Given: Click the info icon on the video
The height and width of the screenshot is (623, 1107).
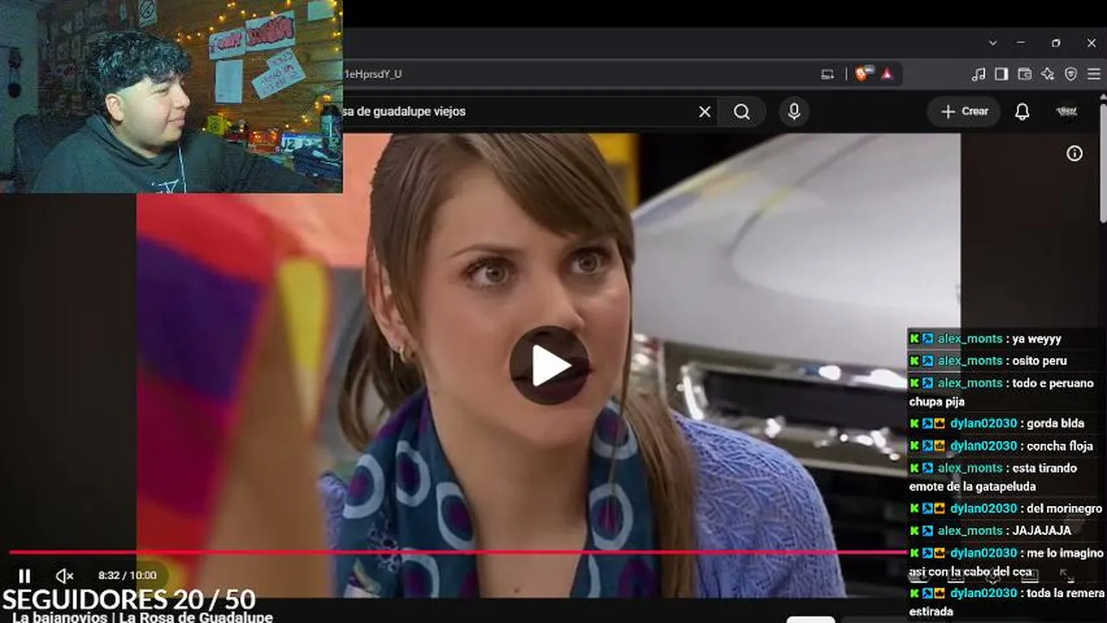Looking at the screenshot, I should click(1074, 153).
